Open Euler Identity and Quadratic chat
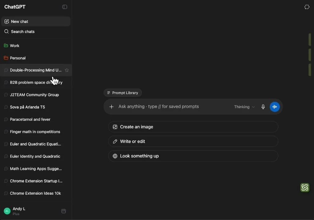 (36, 156)
